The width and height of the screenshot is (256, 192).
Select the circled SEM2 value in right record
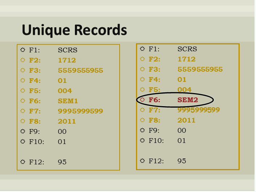(x=187, y=100)
